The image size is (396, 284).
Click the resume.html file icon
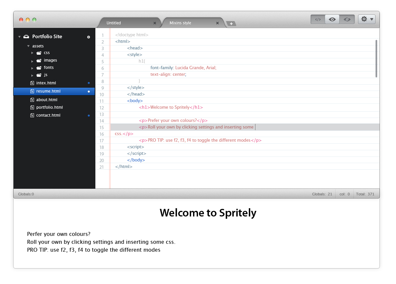tap(32, 91)
